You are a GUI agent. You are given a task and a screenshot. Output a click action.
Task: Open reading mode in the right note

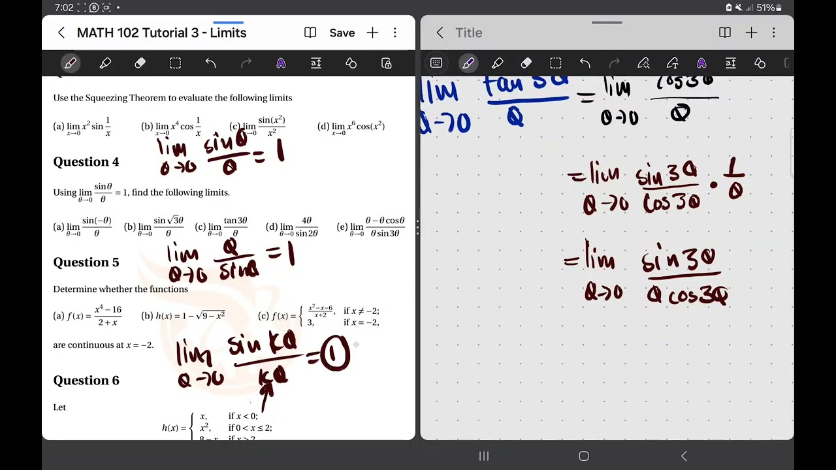point(725,33)
